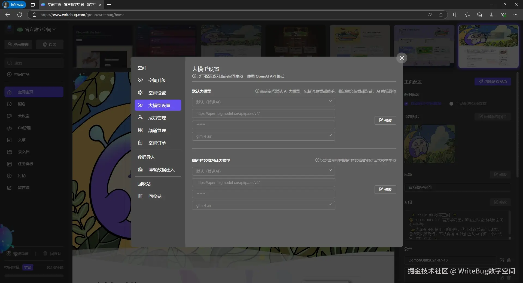Click 修改 next to default model fields
Image resolution: width=523 pixels, height=283 pixels.
[385, 120]
